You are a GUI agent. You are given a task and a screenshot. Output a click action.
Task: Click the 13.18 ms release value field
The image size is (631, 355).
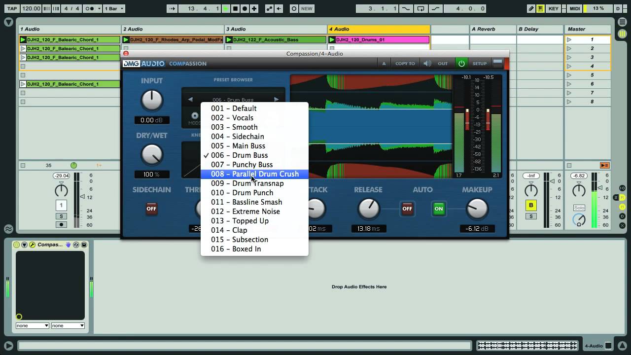pyautogui.click(x=368, y=229)
